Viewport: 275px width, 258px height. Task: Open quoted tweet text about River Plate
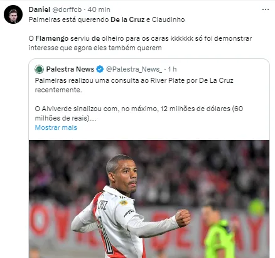[x=134, y=85]
